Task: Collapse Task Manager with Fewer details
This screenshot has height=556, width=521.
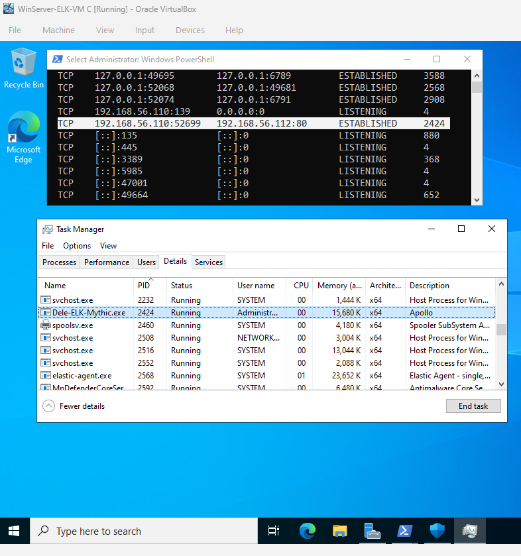Action: coord(74,406)
